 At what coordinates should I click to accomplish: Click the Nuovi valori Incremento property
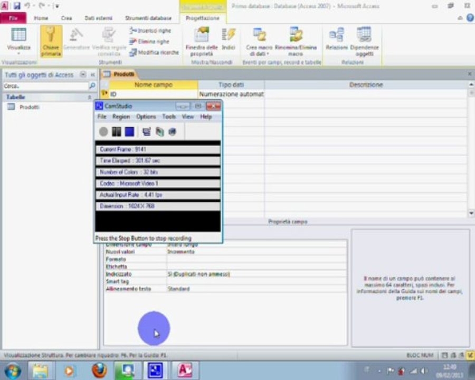pyautogui.click(x=256, y=252)
